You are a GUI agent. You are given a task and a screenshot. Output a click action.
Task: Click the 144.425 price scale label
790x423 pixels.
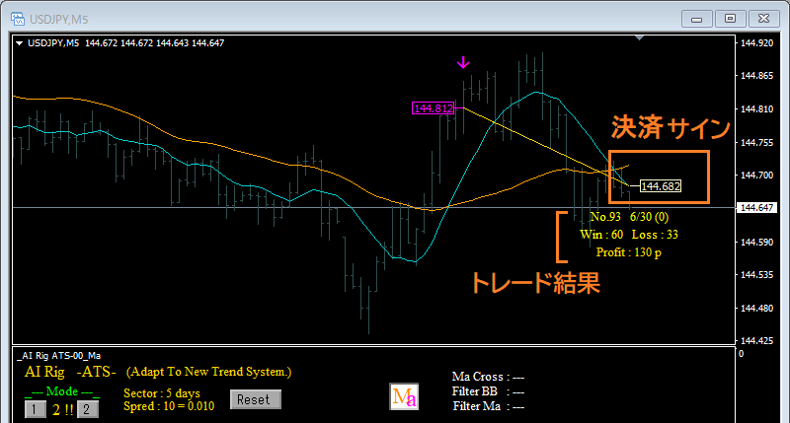tap(756, 340)
